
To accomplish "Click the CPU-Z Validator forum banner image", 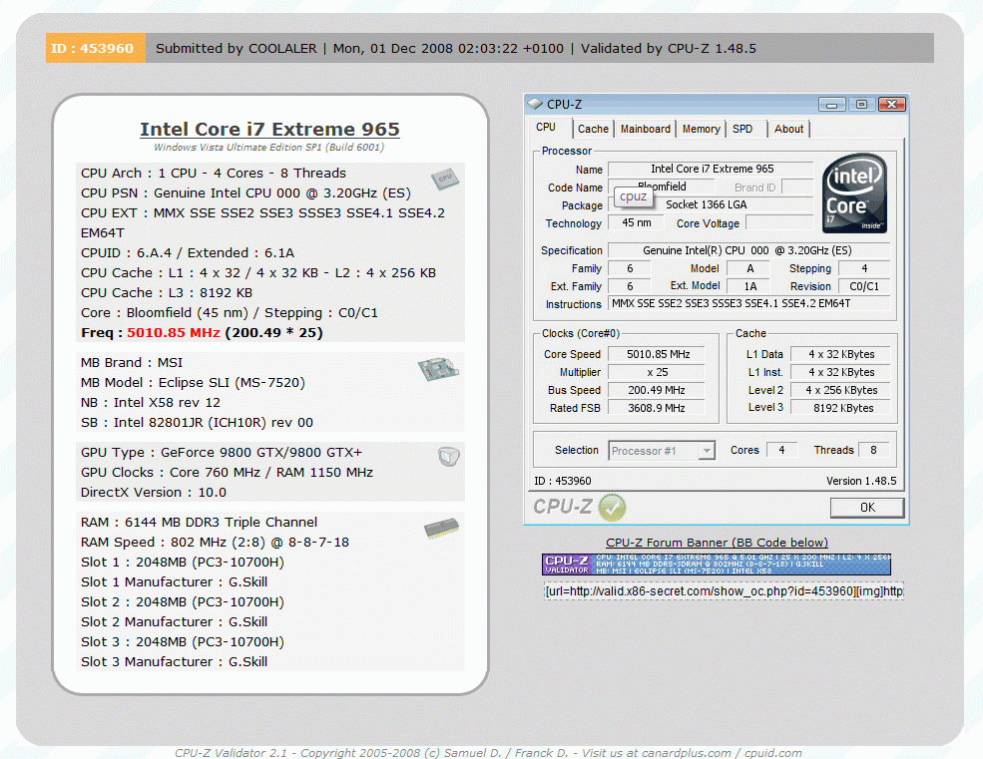I will coord(717,565).
